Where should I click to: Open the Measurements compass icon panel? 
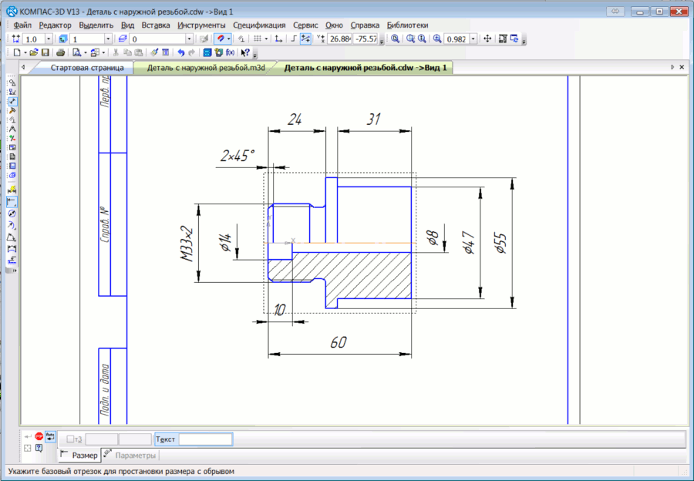coord(12,129)
